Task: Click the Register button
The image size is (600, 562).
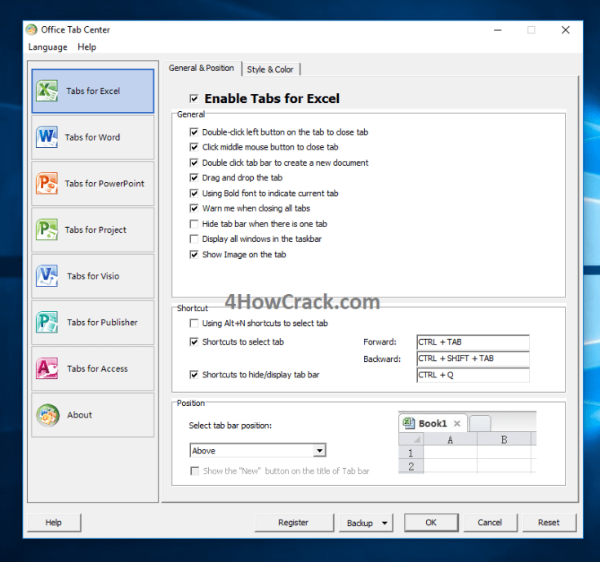Action: click(294, 523)
